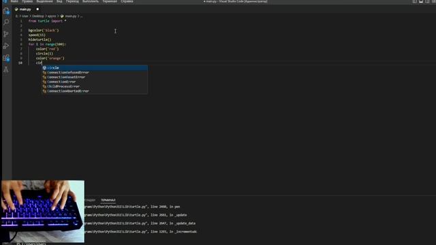The image size is (436, 245).
Task: Click Users in the breadcrumb path
Action: click(25, 16)
